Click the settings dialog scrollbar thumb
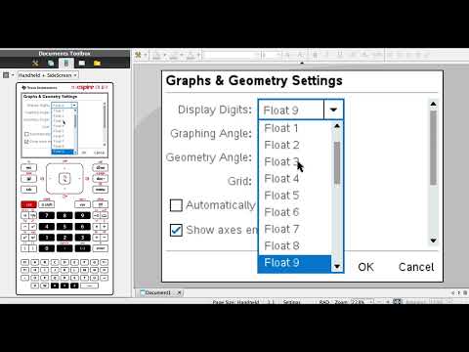The image size is (469, 352). tap(433, 148)
